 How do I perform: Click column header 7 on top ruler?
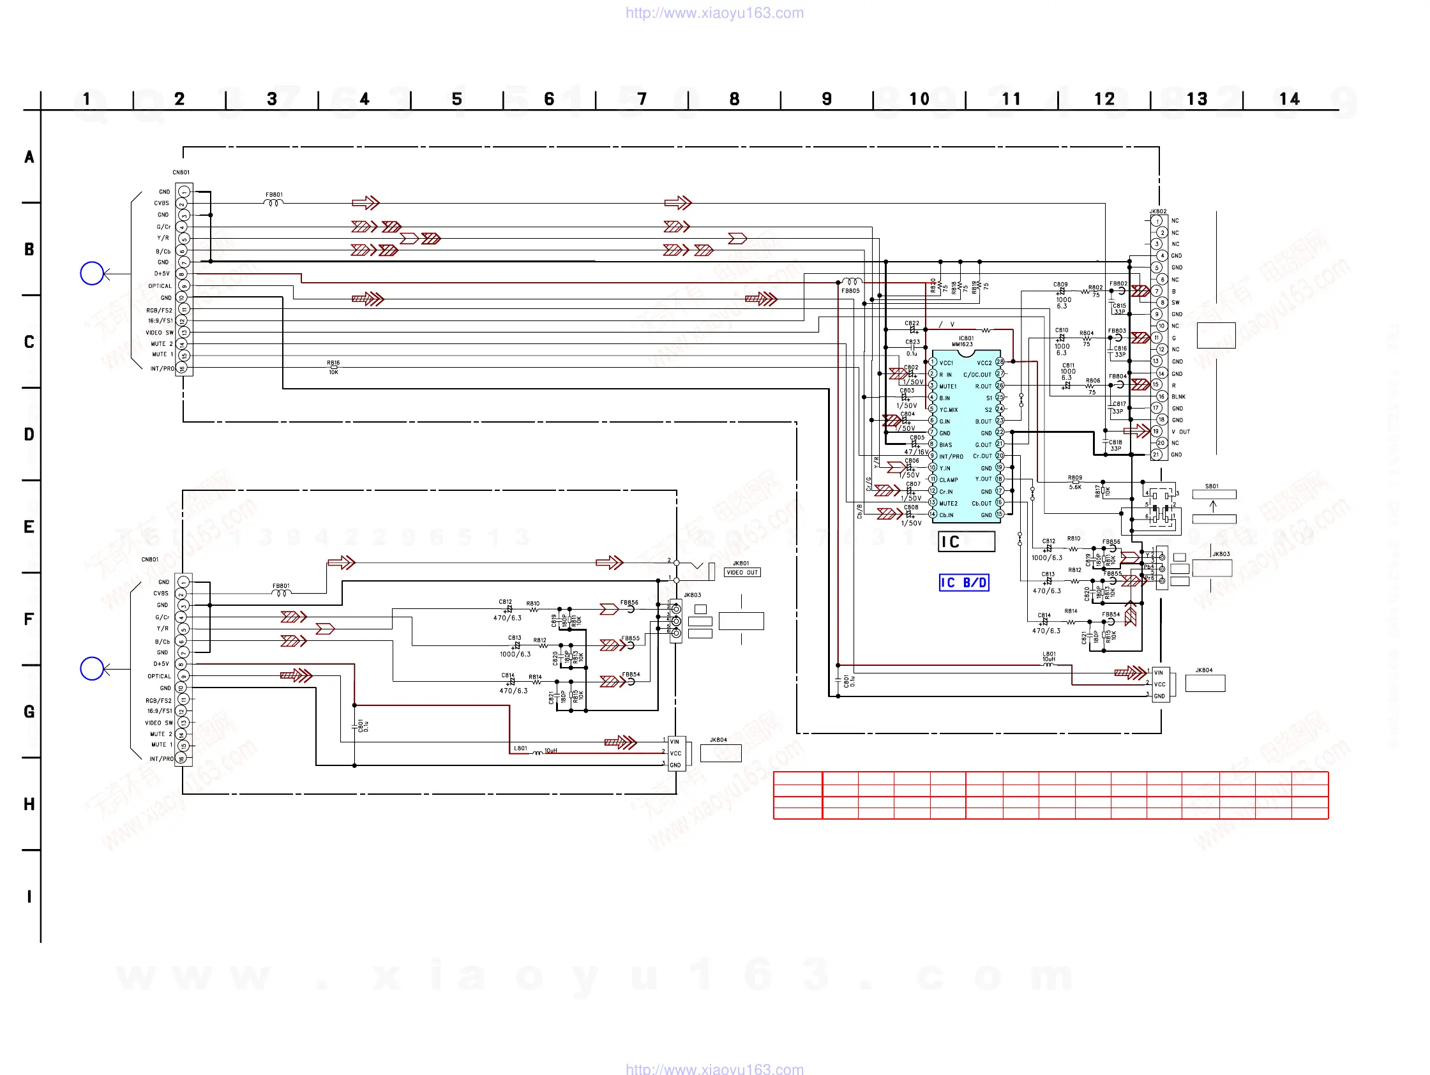(x=642, y=99)
